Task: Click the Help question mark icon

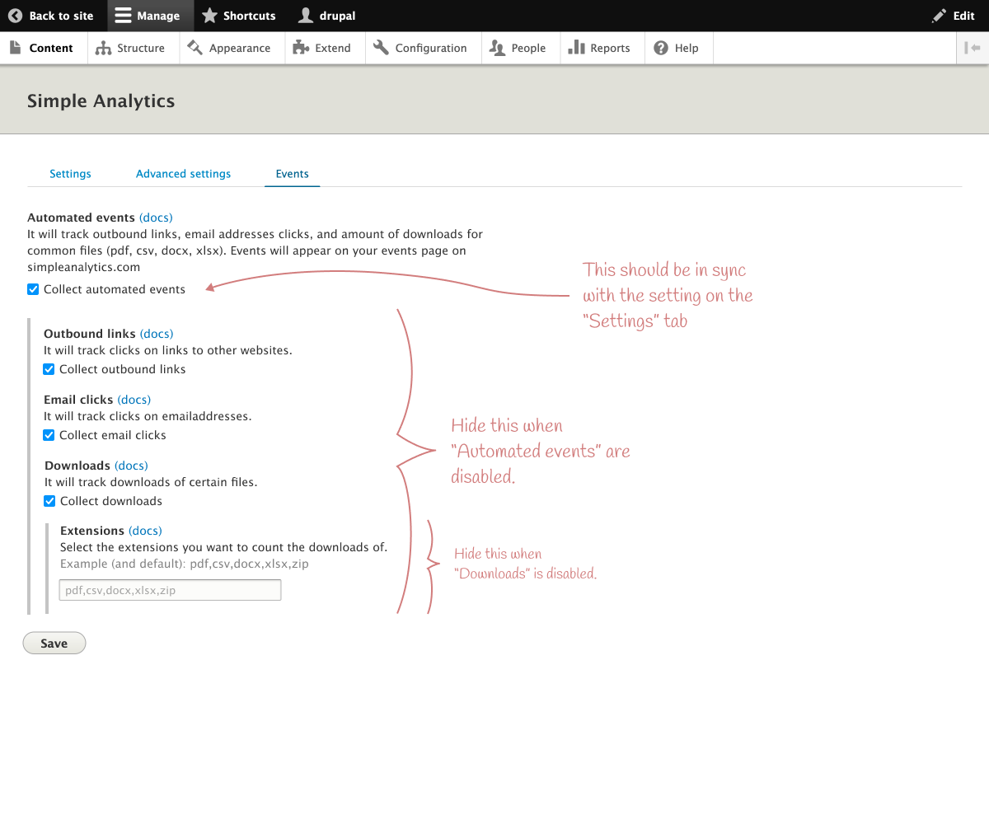Action: click(661, 48)
